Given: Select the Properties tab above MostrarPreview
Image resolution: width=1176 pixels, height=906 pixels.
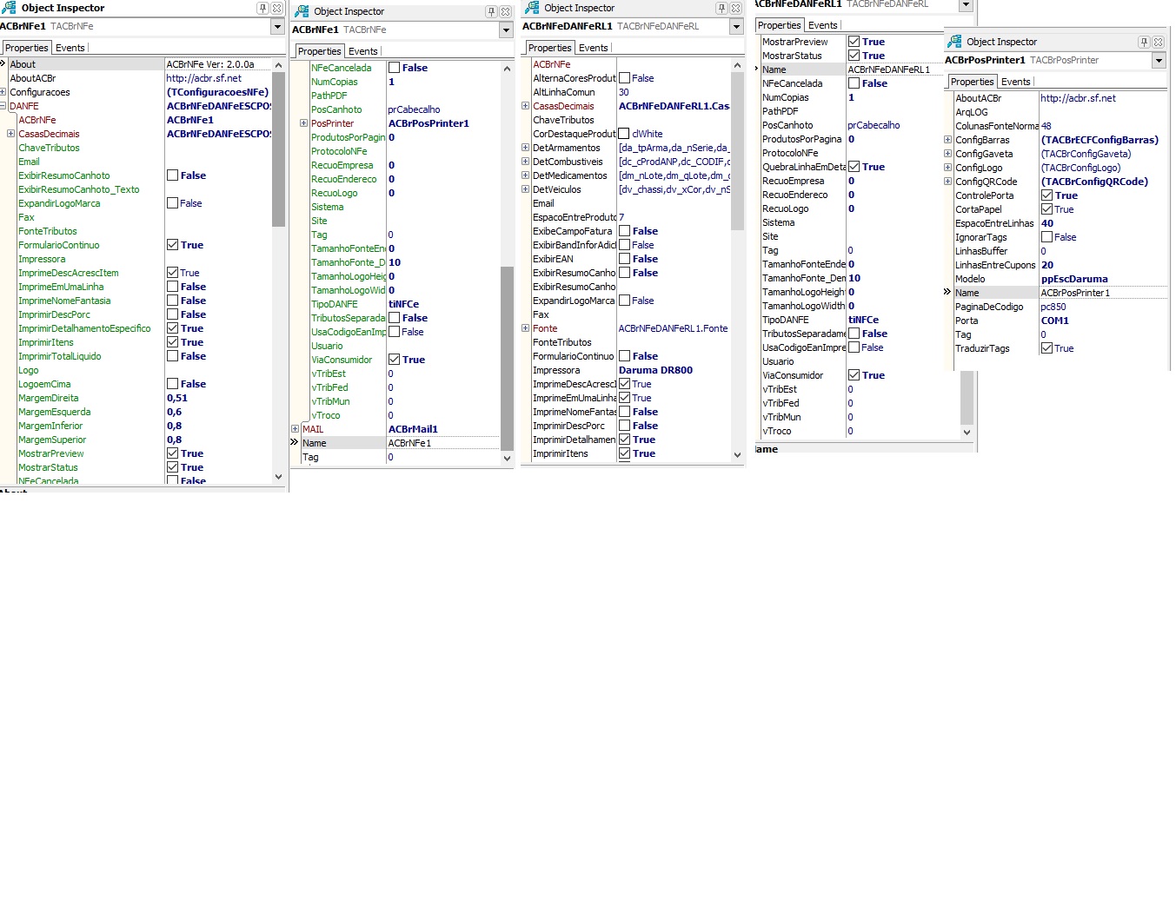Looking at the screenshot, I should 779,25.
